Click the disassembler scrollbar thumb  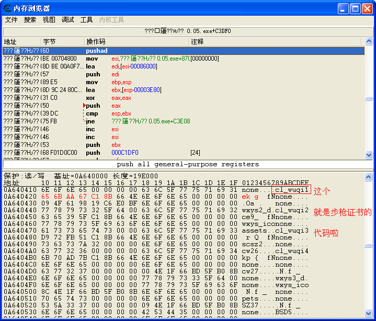(369, 99)
